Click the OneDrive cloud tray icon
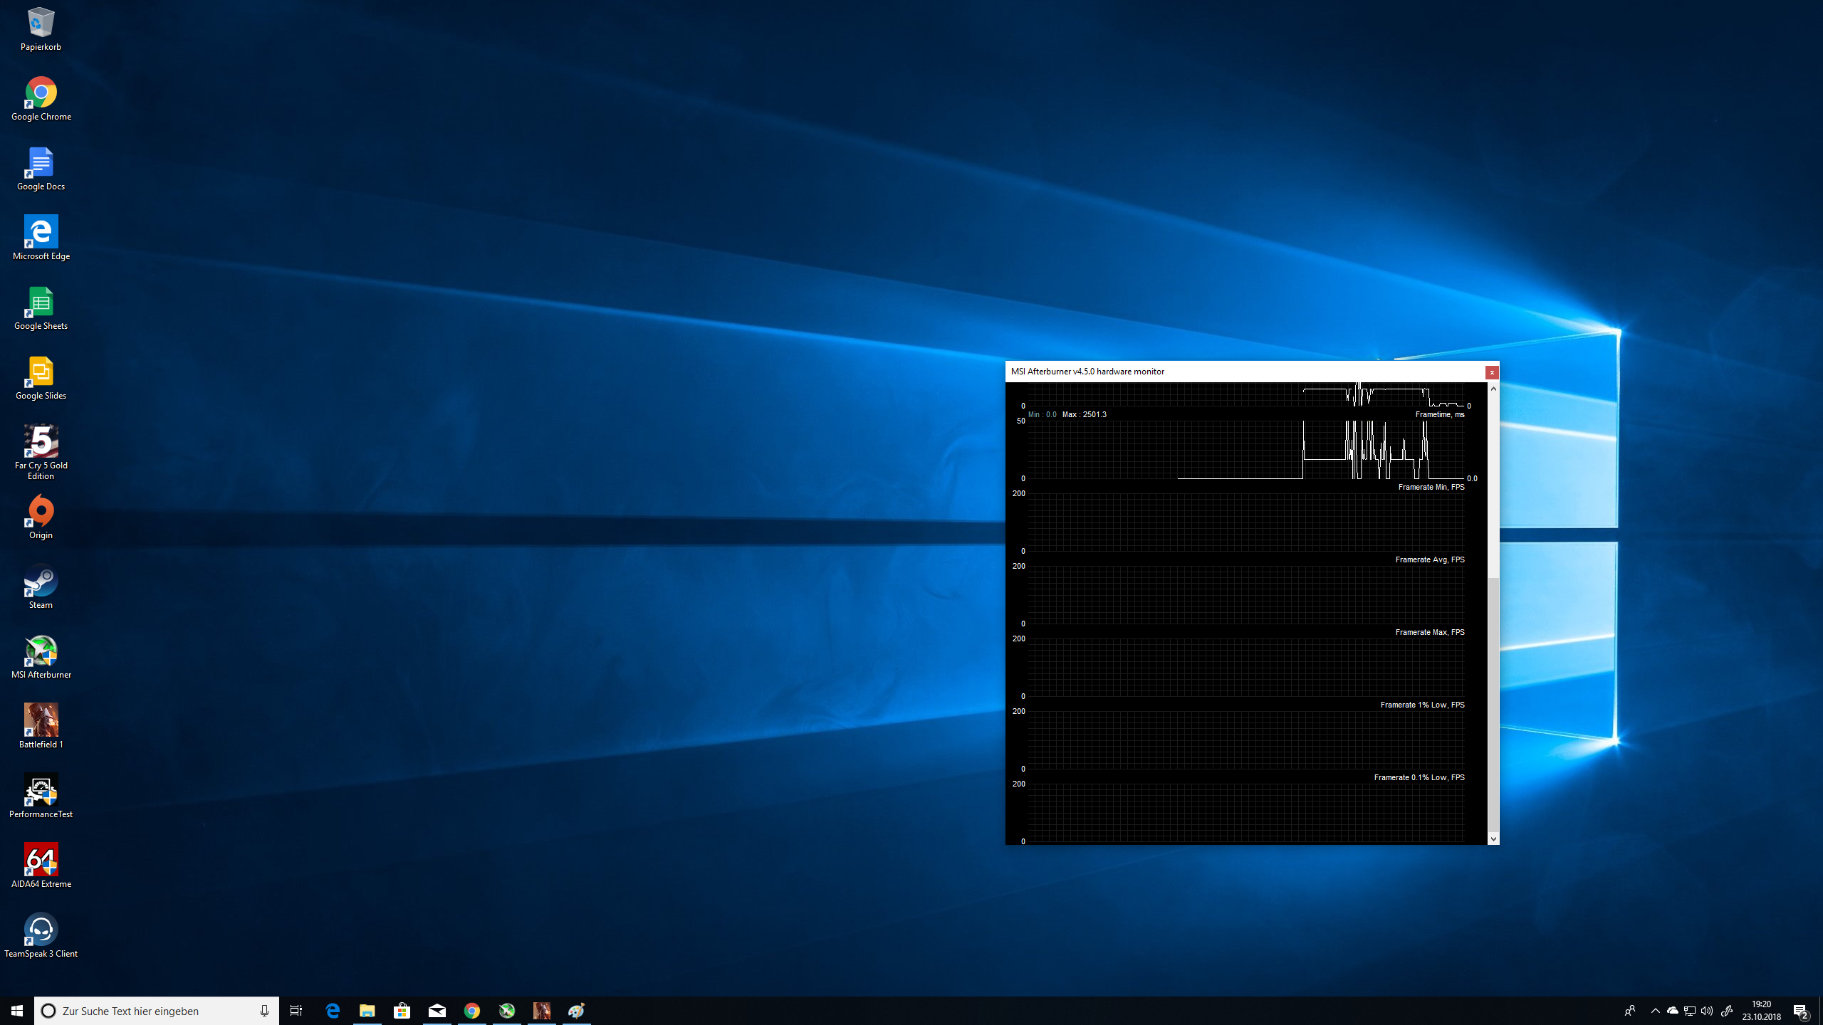1823x1025 pixels. point(1673,1011)
